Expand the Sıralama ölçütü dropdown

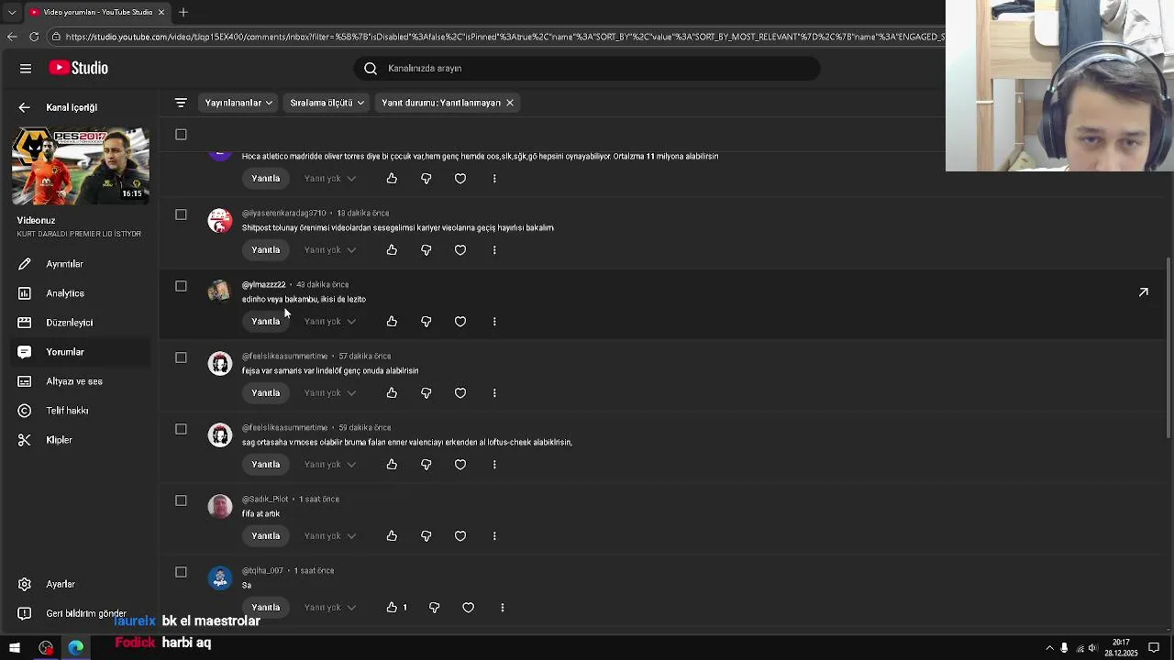click(x=327, y=103)
